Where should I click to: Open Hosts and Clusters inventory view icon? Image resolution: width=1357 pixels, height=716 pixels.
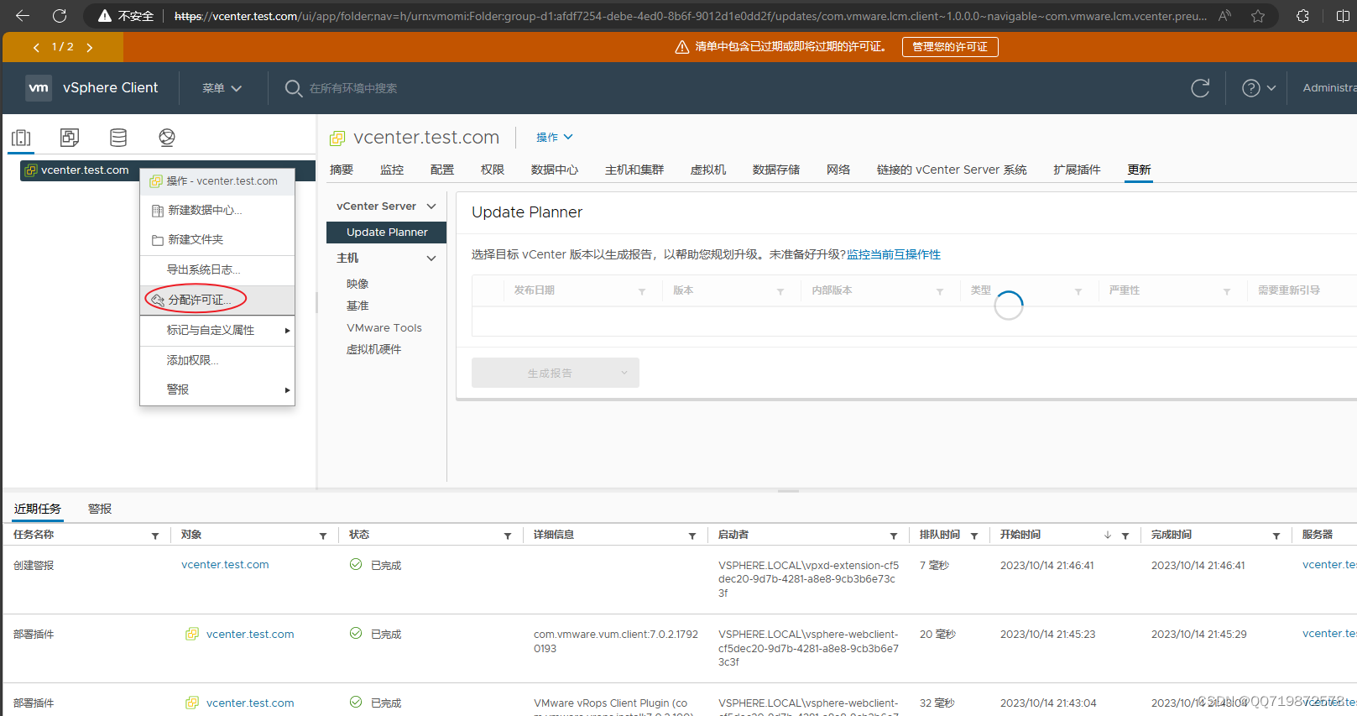[x=22, y=138]
